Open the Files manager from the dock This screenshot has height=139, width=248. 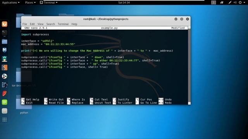point(4,41)
